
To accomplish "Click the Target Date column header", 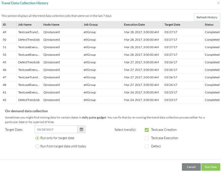I will [x=172, y=25].
